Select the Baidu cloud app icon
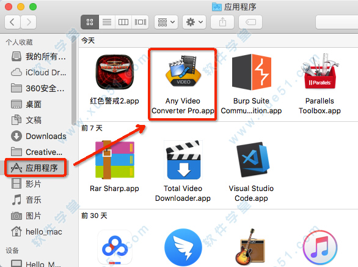 (115, 247)
